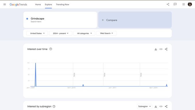Click the Interest over time heading
This screenshot has width=195, height=110.
click(37, 49)
